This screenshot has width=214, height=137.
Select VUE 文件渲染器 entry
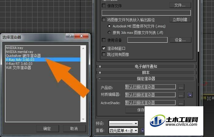pos(18,68)
